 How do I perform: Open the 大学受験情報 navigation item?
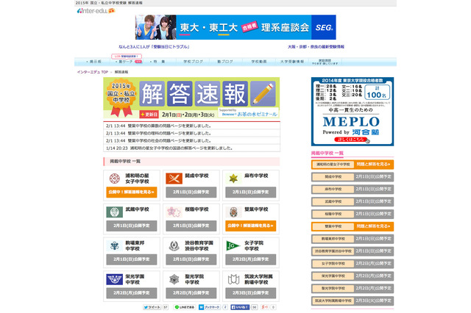tap(292, 62)
